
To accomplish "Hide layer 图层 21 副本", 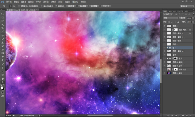I will (164, 73).
